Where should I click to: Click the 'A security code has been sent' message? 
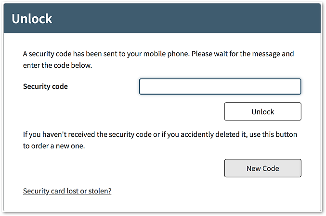158,54
